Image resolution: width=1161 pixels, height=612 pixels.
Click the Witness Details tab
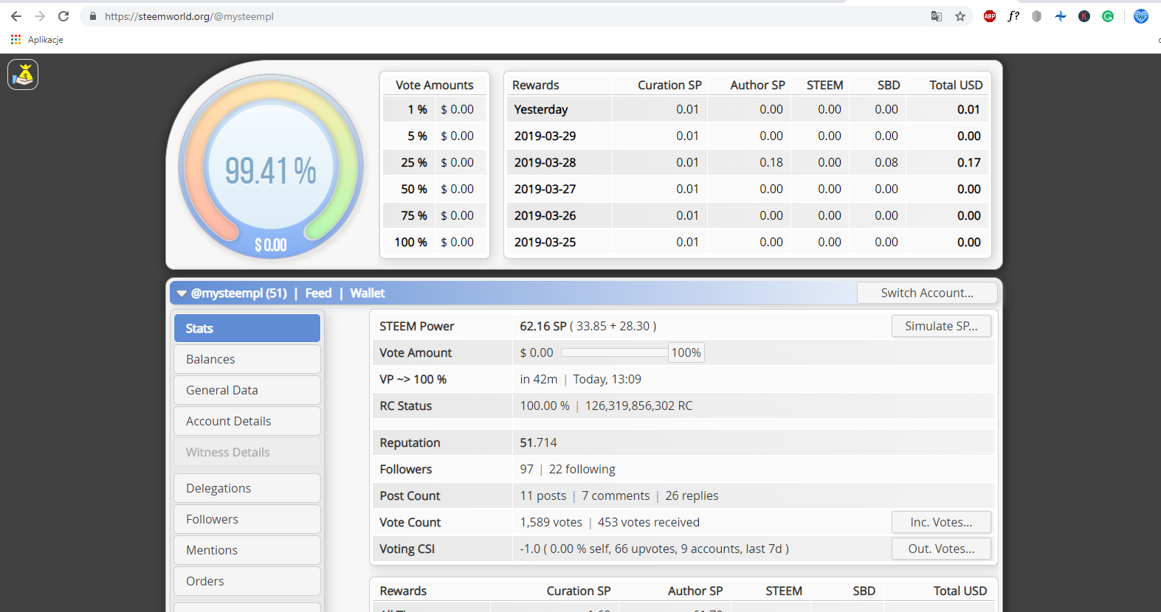pos(247,452)
